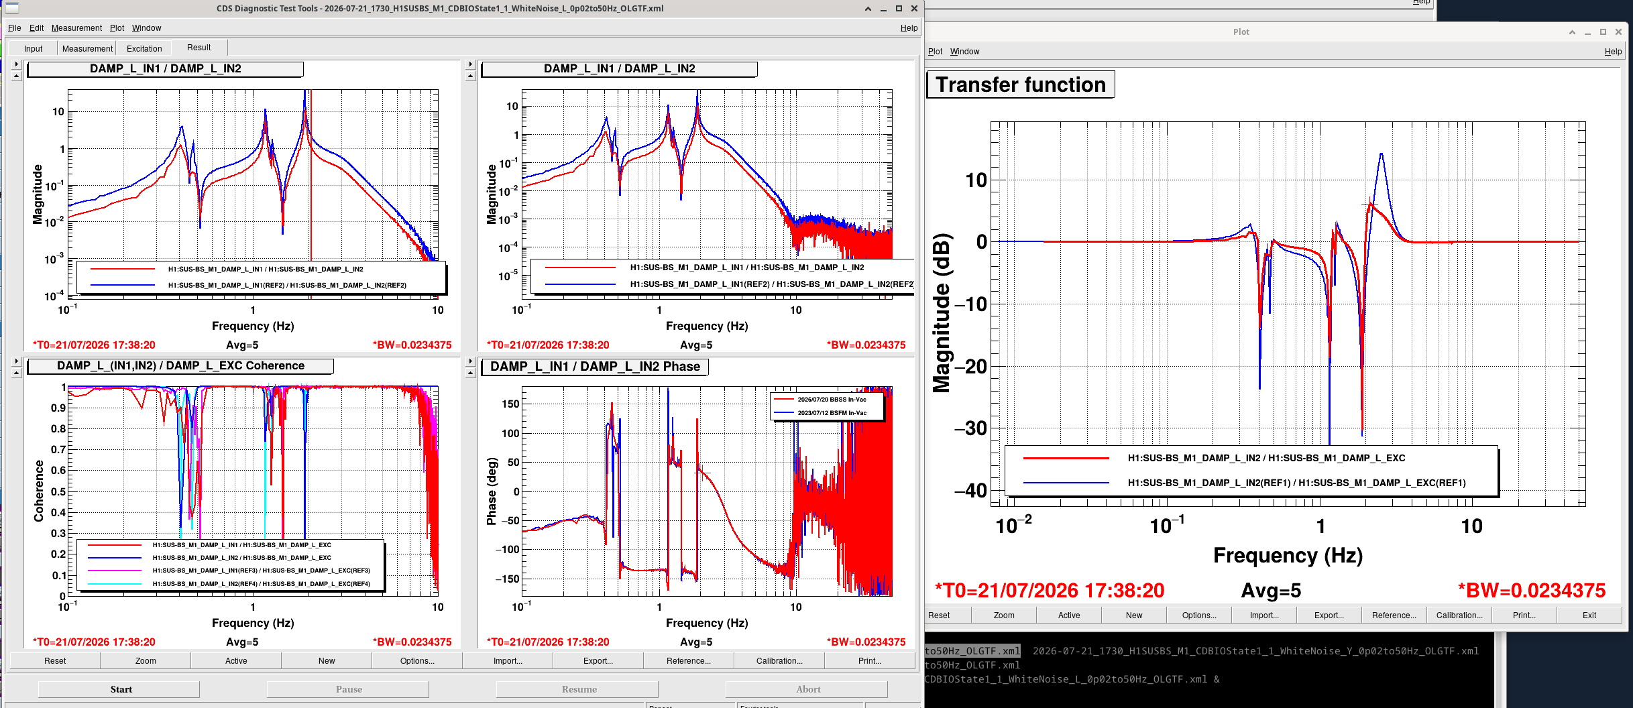Click the right-arrow icon beside Coherence plot pad
Viewport: 1633px width, 708px height.
17,361
